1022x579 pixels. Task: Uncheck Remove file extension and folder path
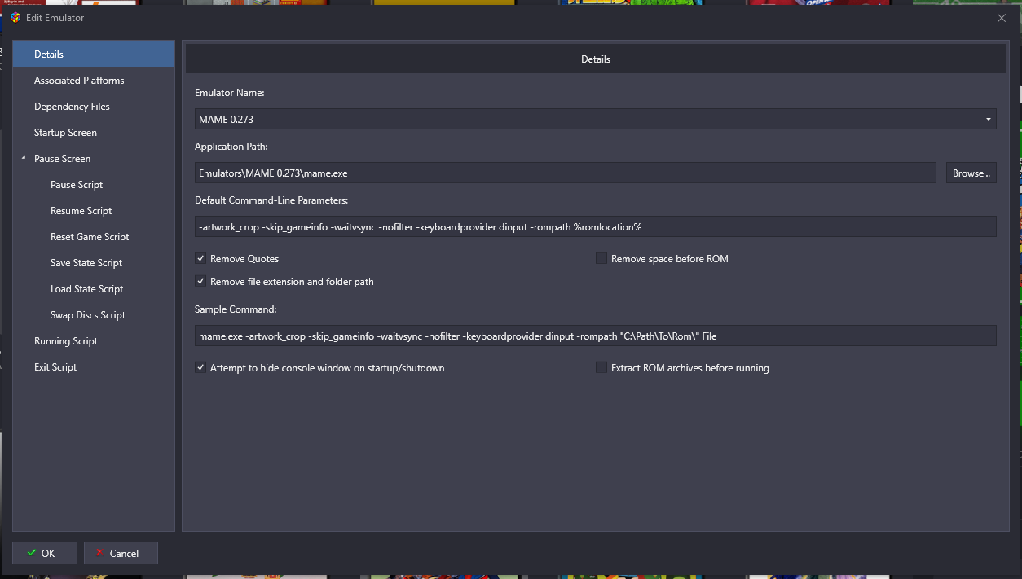200,282
